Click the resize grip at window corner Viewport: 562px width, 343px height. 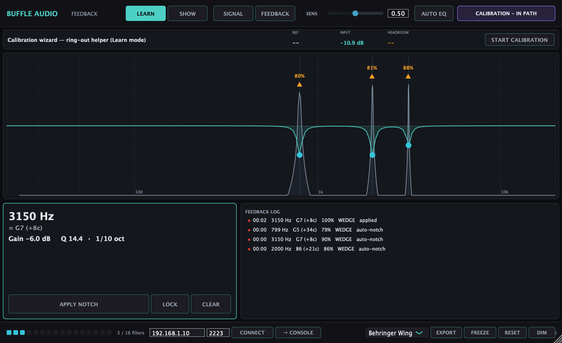coord(558,339)
